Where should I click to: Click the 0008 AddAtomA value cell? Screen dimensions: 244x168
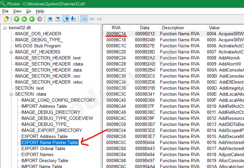[223, 58]
